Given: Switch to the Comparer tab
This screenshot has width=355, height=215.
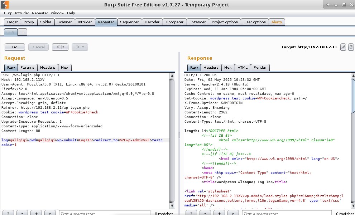Looking at the screenshot, I should pos(174,22).
